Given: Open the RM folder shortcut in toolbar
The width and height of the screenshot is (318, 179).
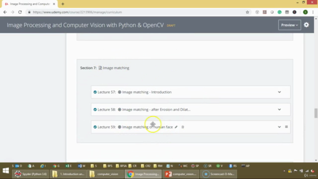Looking at the screenshot, I should 158,166.
